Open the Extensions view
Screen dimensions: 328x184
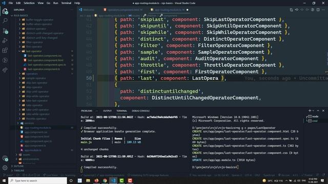(x=5, y=50)
